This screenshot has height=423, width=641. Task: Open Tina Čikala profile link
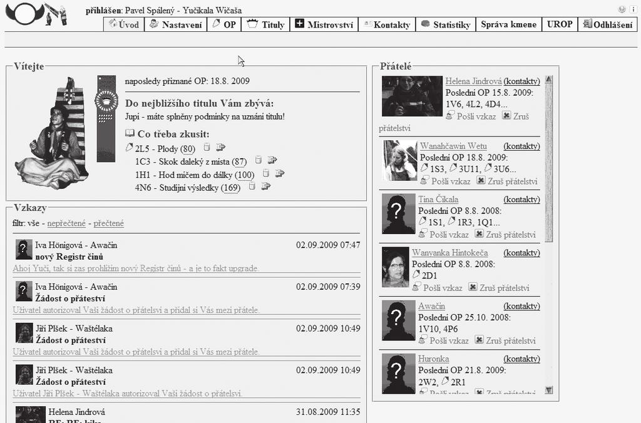pos(438,200)
